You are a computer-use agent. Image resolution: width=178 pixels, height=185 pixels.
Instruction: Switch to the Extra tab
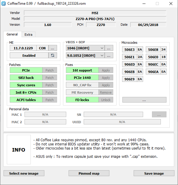pyautogui.click(x=28, y=35)
